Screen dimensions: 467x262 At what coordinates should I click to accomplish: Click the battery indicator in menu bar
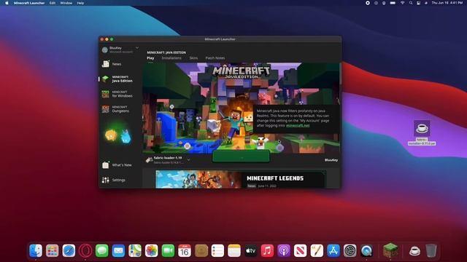pyautogui.click(x=393, y=3)
